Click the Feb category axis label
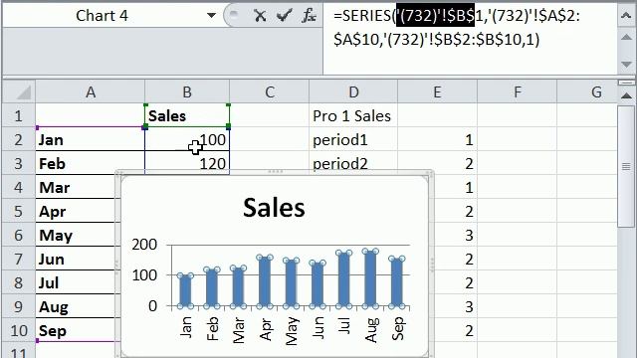The width and height of the screenshot is (637, 358). 212,328
